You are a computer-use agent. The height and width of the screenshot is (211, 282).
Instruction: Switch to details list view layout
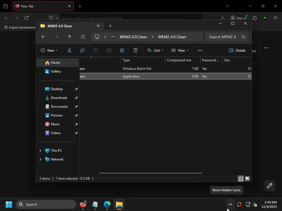(x=241, y=179)
